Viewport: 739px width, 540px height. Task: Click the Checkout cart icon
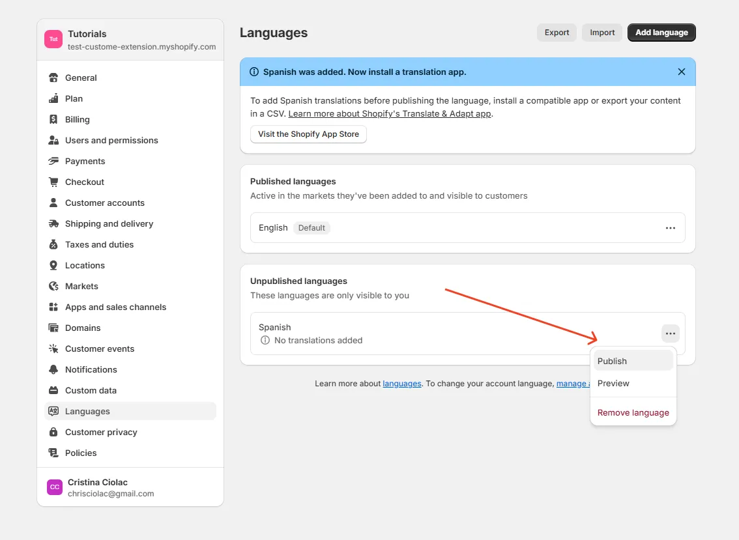(53, 182)
